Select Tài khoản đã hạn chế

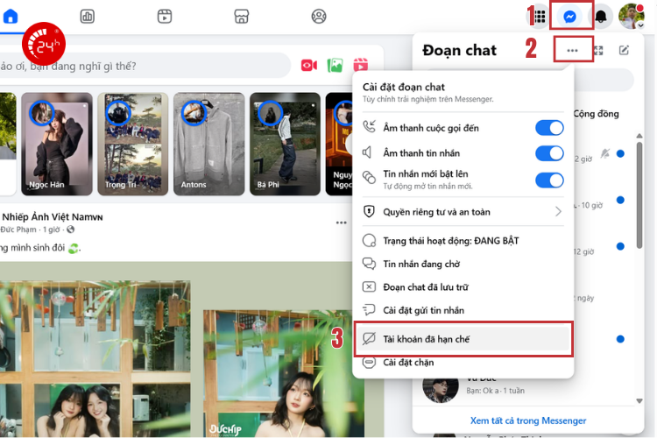[x=463, y=339]
